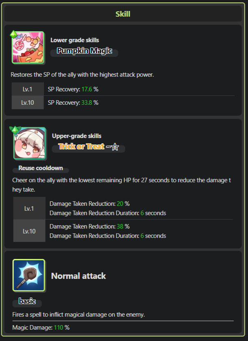Click the leafy green gem on Trick or Treat icon
Viewport: 248px width, 341px height.
point(15,129)
